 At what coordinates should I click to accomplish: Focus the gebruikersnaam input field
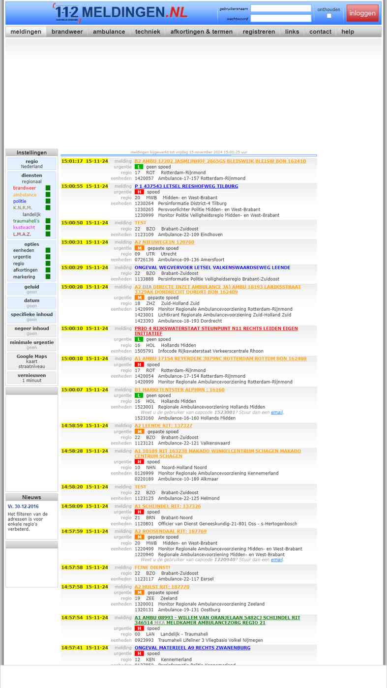point(281,8)
